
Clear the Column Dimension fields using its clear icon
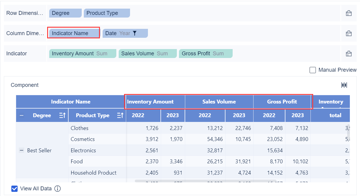(x=349, y=33)
